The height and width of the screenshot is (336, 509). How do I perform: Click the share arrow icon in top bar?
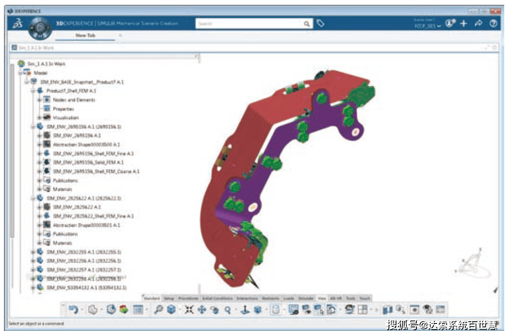(478, 24)
